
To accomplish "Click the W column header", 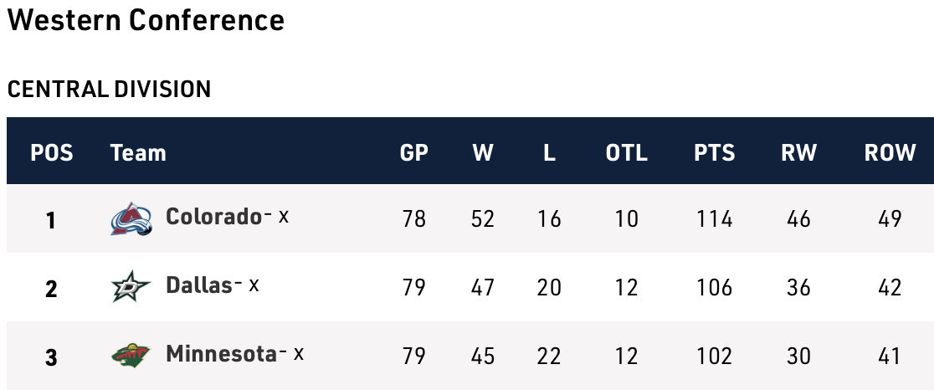I will point(483,153).
